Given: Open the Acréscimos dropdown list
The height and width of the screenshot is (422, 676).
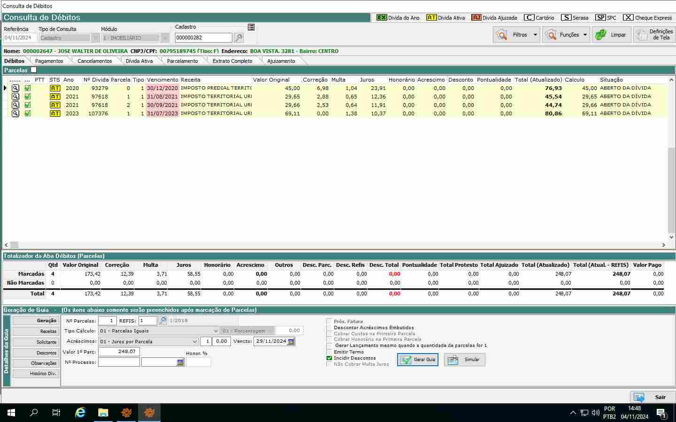Looking at the screenshot, I should (195, 342).
